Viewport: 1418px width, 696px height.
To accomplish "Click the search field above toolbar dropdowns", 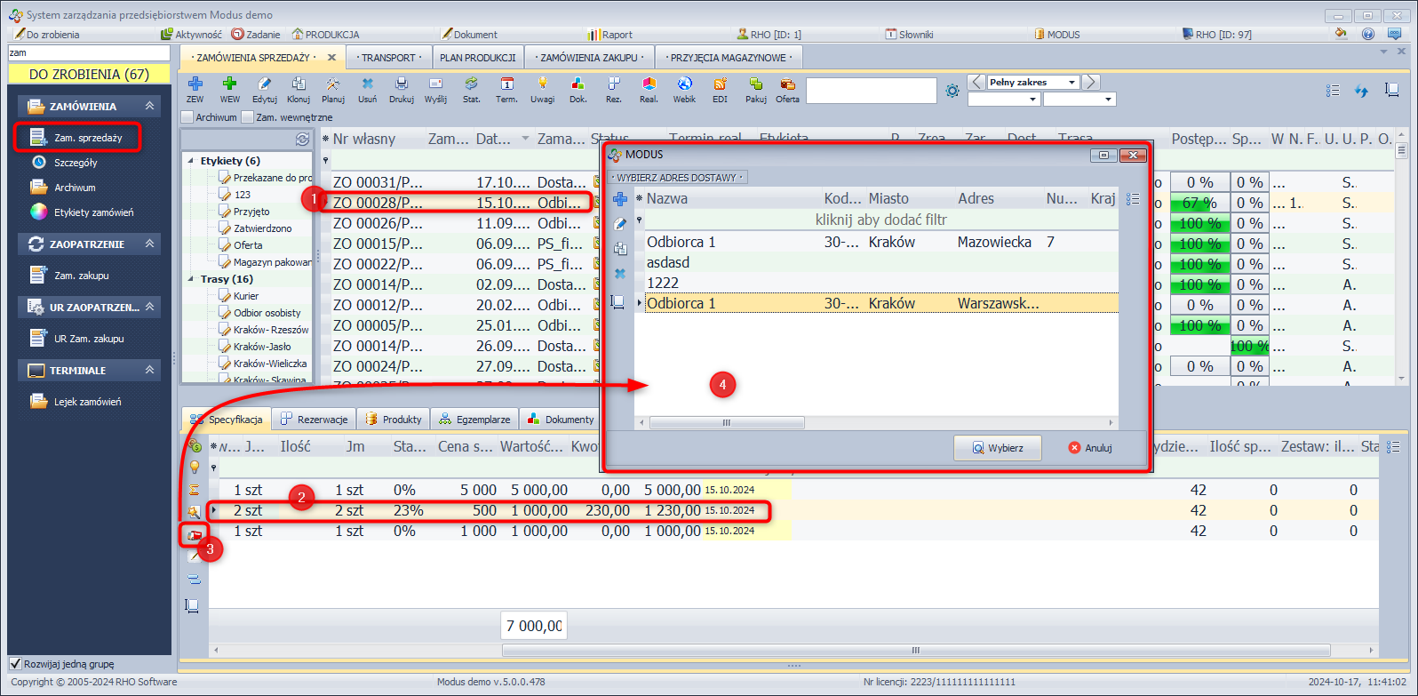I will [871, 91].
